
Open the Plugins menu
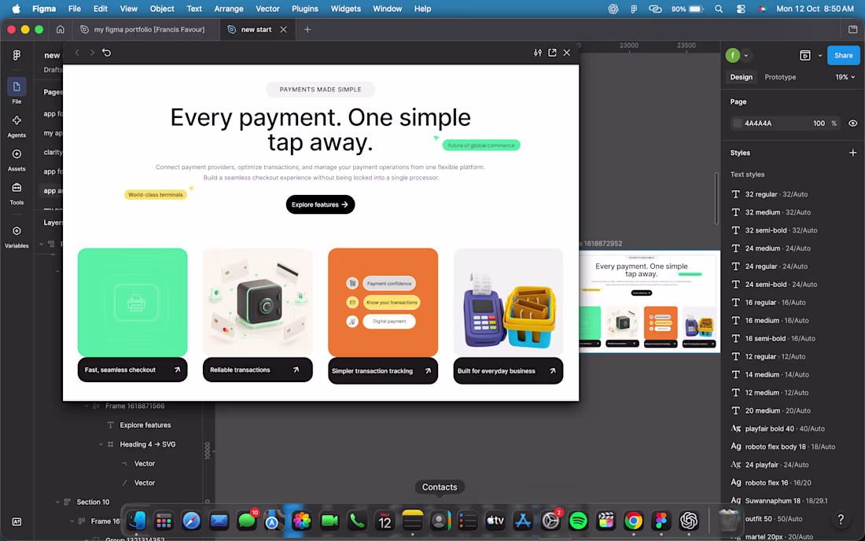[304, 9]
